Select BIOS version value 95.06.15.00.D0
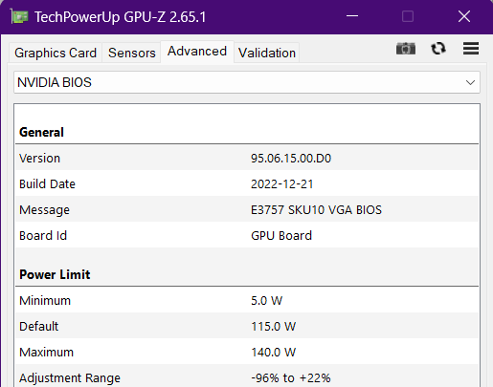The image size is (493, 387). tap(291, 159)
